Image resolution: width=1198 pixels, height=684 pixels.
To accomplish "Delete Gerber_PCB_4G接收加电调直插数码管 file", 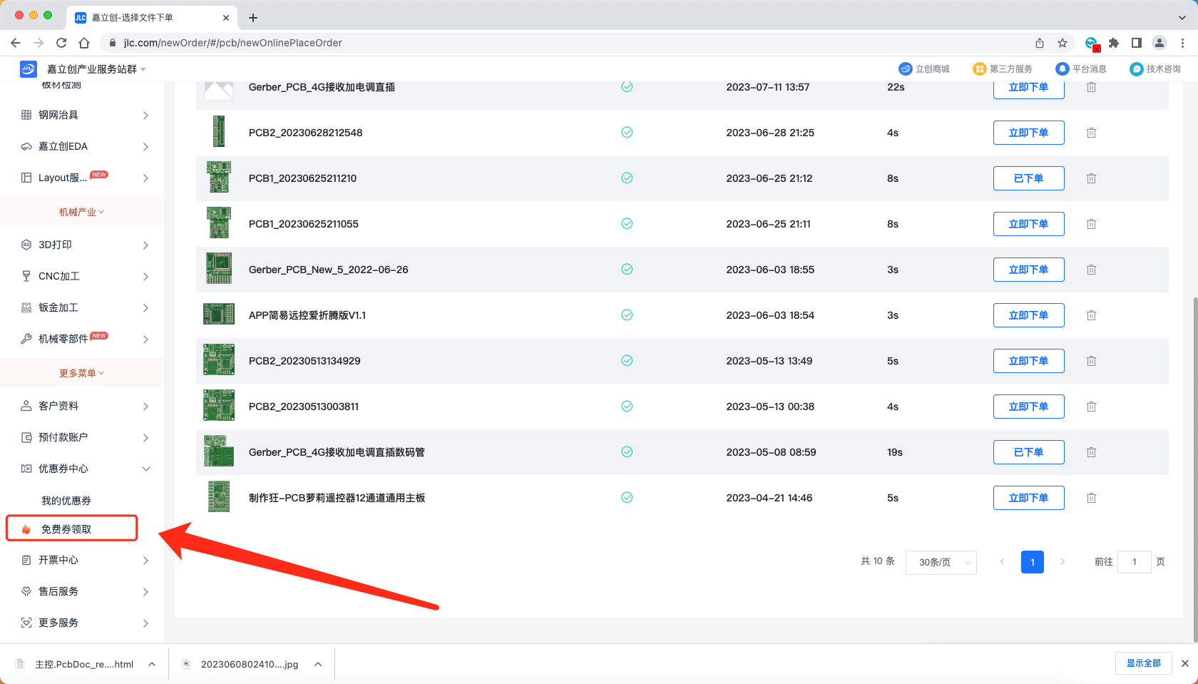I will pos(1091,452).
